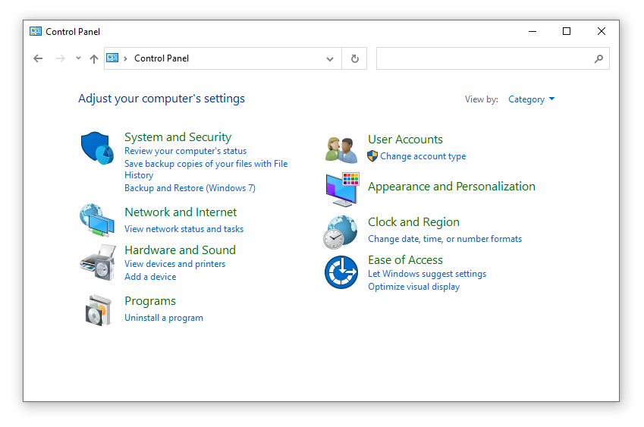
Task: Minimize the Control Panel window
Action: 532,31
